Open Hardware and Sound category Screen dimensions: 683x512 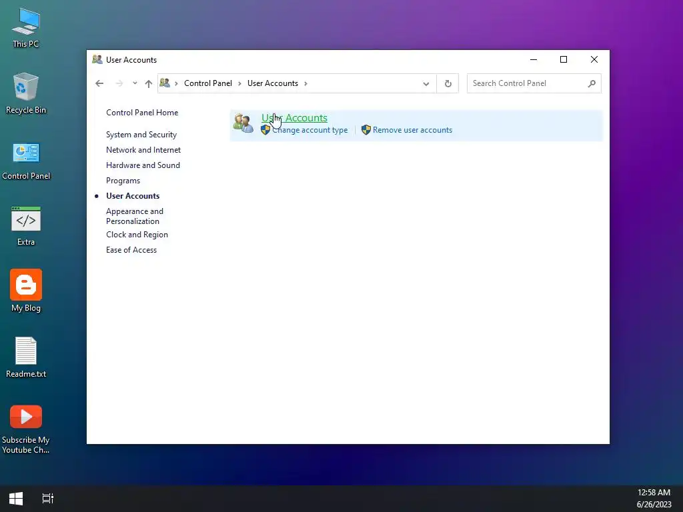coord(143,165)
